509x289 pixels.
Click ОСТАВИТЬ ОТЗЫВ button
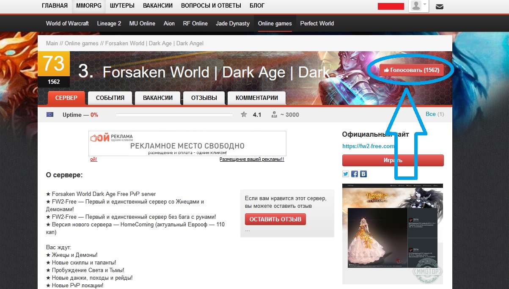tap(275, 219)
